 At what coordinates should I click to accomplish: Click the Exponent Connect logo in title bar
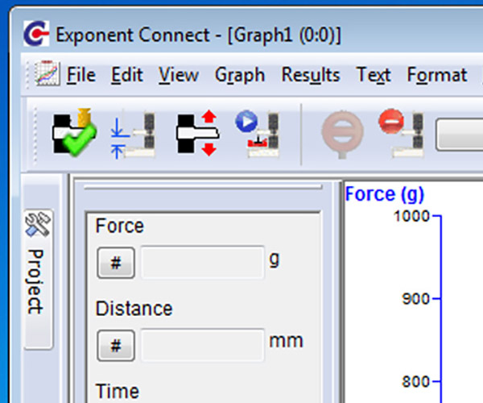(35, 35)
